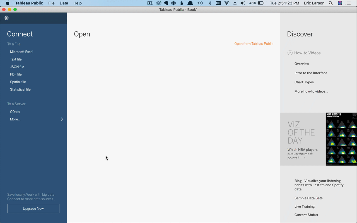Expand the More... servers chevron arrow
Viewport: 357px width, 223px height.
62,119
